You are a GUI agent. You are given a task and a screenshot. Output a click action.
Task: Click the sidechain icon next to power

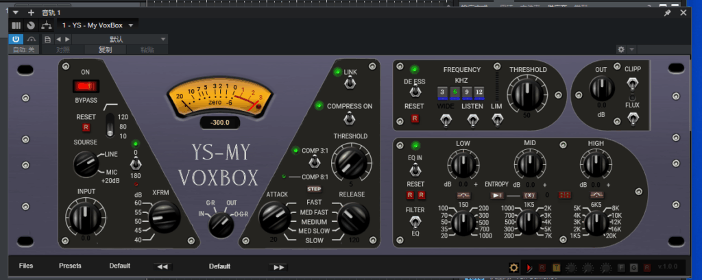point(32,39)
